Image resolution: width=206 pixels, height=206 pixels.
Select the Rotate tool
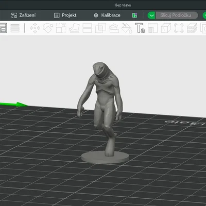tap(48, 28)
